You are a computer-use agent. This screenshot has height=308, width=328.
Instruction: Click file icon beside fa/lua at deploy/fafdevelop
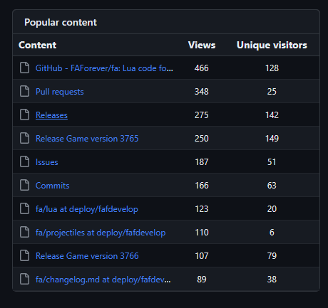(x=24, y=208)
